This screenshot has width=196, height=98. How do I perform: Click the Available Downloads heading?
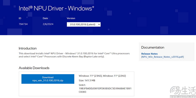(34, 68)
